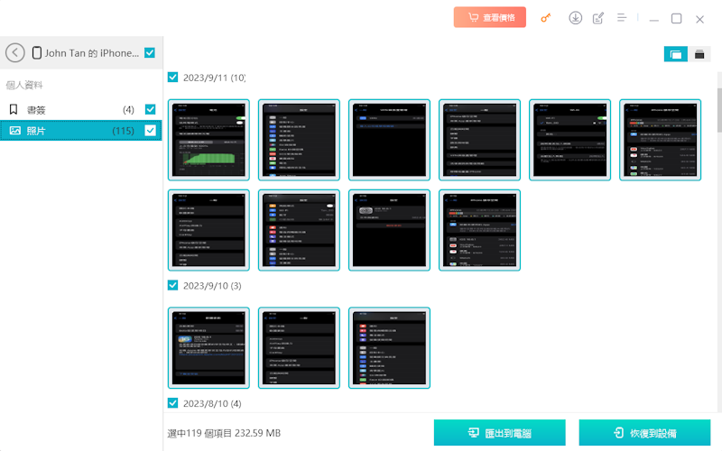Select first photo thumbnail under 2023/9/11
The width and height of the screenshot is (722, 451).
coord(208,139)
